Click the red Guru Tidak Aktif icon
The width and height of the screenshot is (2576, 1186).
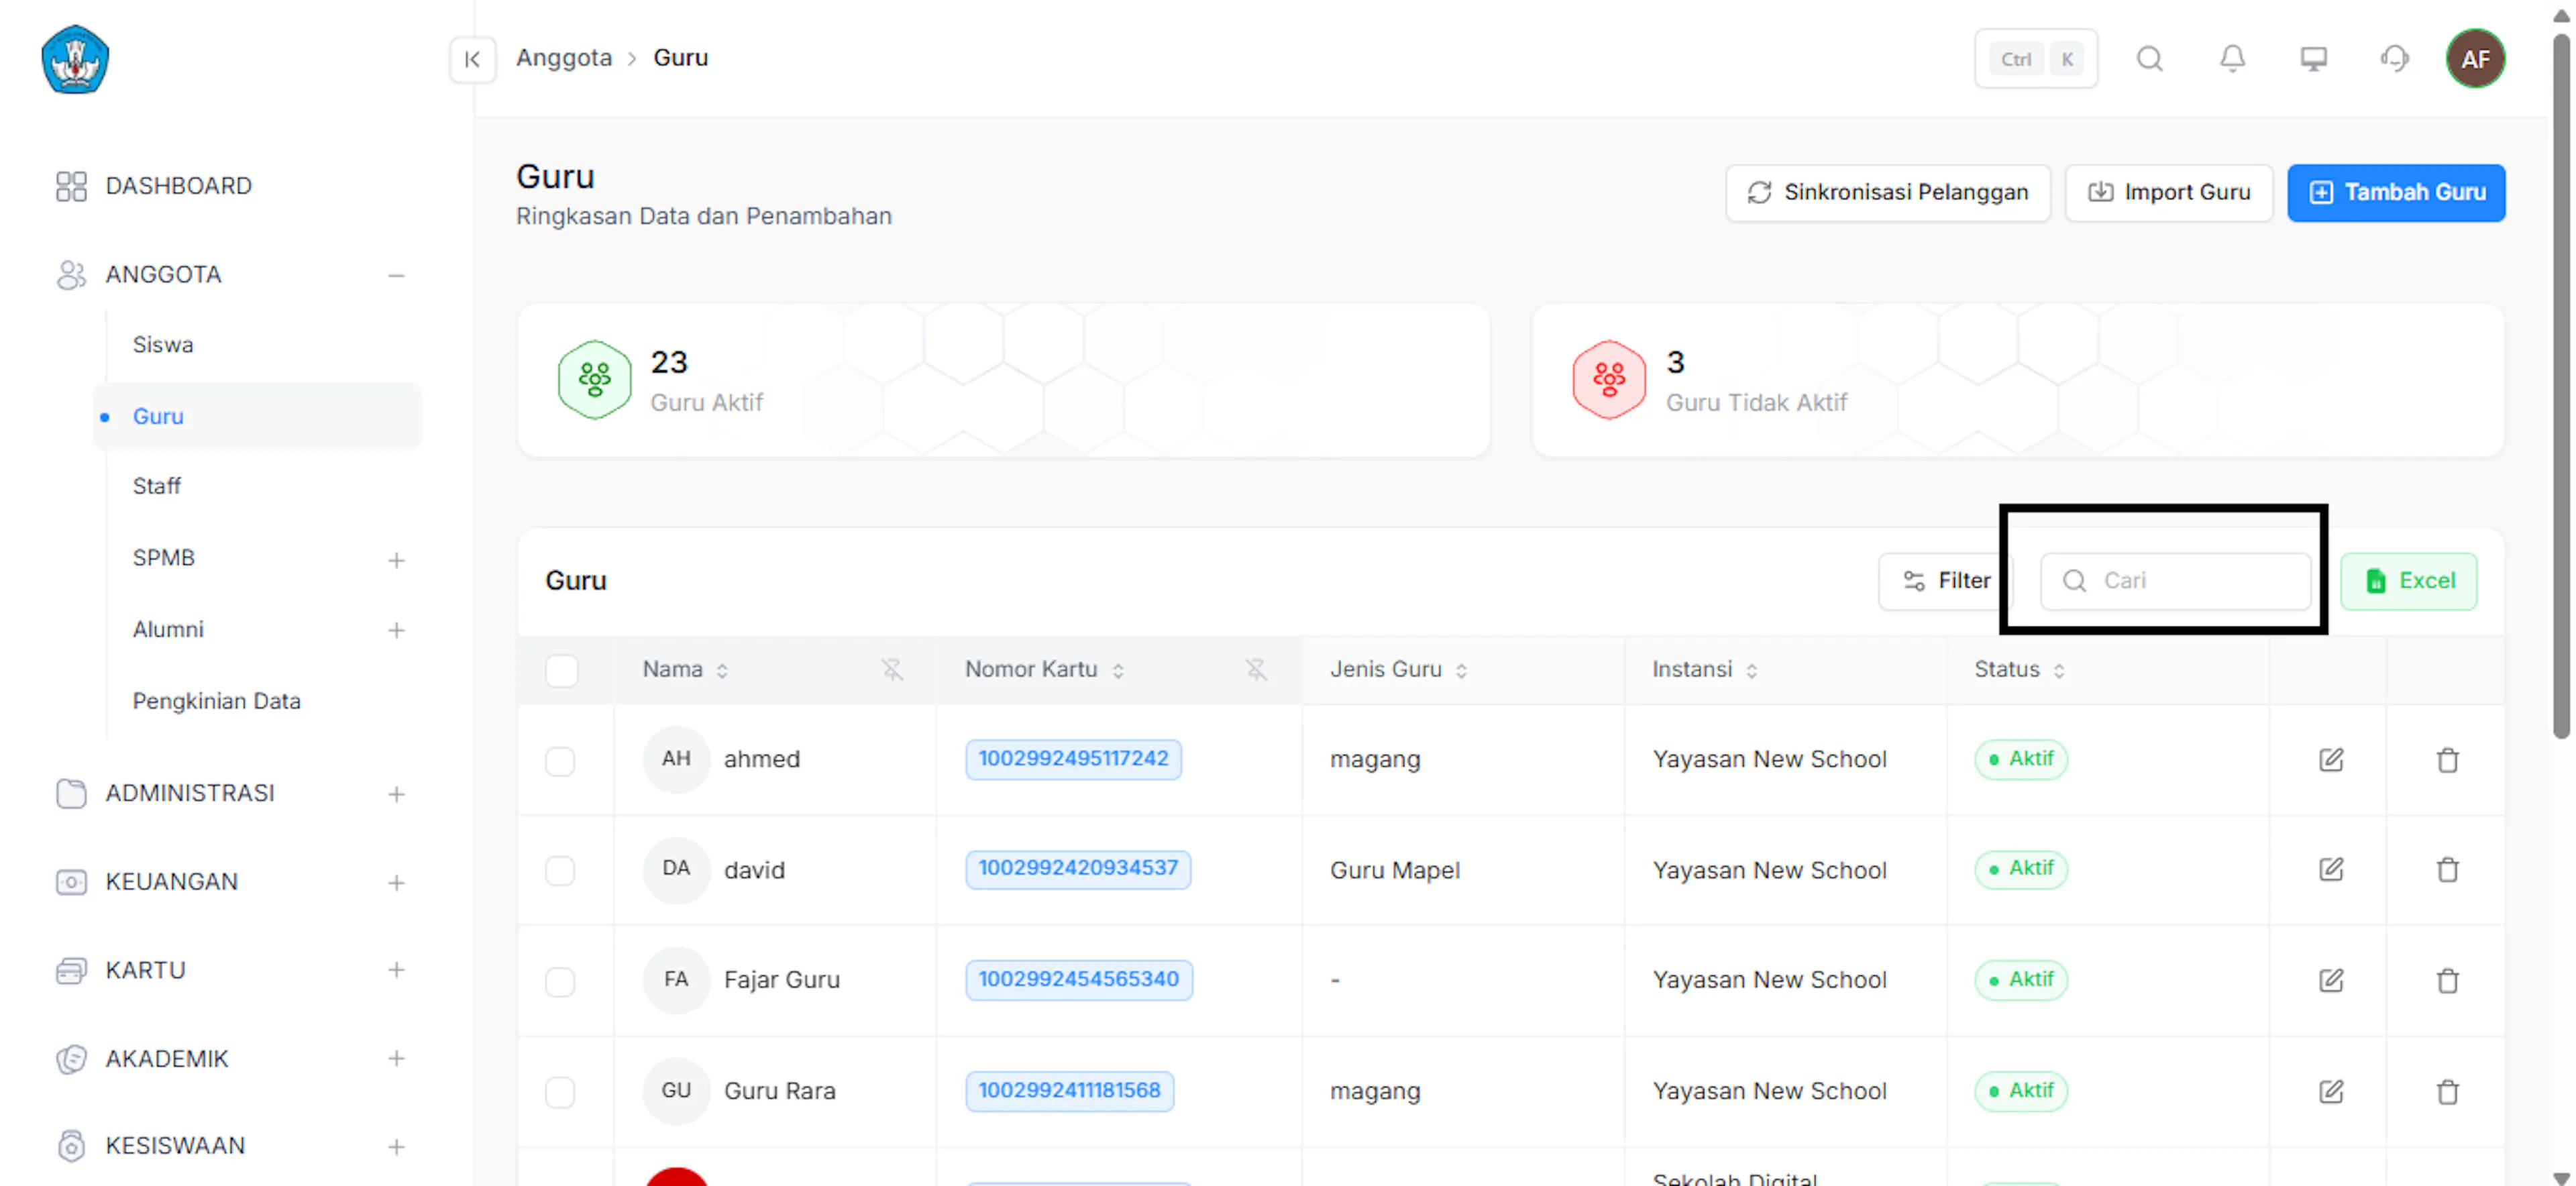[x=1609, y=380]
